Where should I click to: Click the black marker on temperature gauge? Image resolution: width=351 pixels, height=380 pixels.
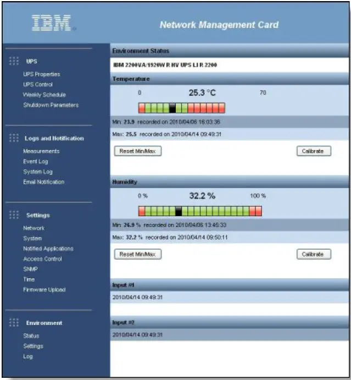(x=172, y=108)
